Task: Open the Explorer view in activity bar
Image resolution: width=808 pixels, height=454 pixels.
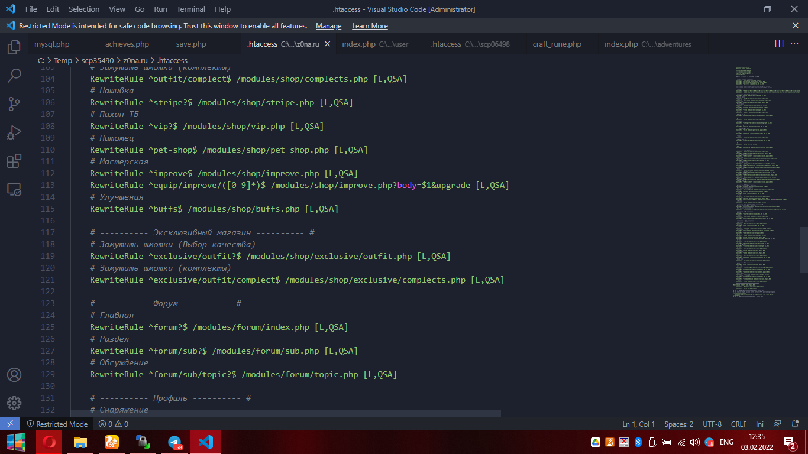Action: point(14,47)
